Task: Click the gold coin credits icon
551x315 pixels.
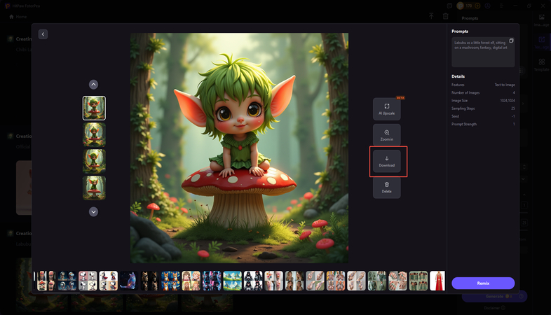Action: click(x=461, y=6)
